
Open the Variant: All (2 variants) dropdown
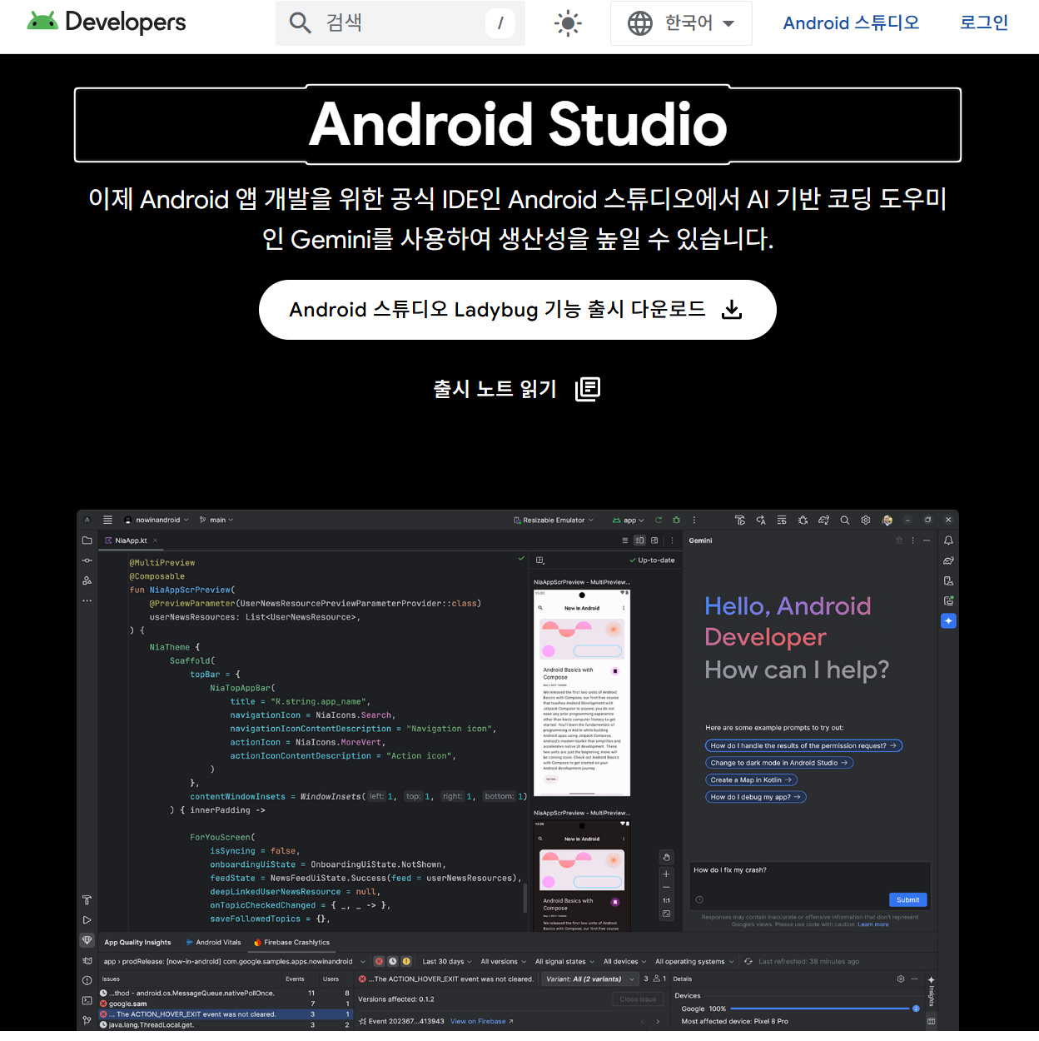coord(589,979)
